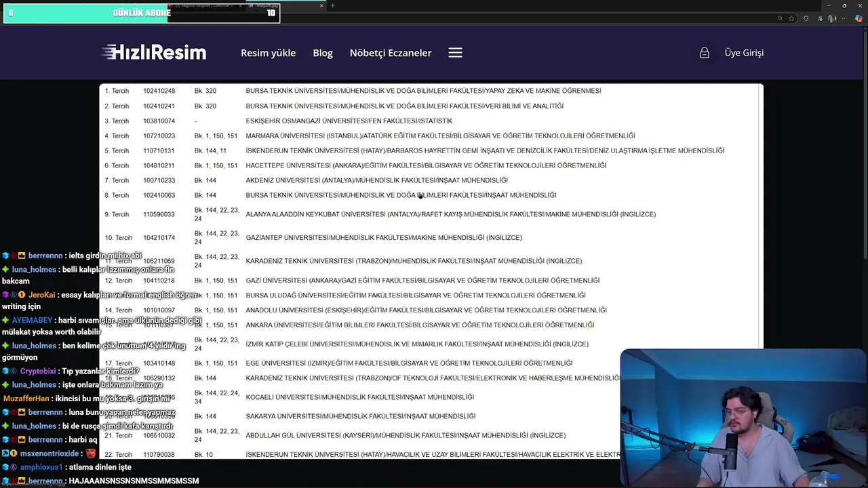Close the active image file tab
Screen dimensions: 868x488
point(321,5)
